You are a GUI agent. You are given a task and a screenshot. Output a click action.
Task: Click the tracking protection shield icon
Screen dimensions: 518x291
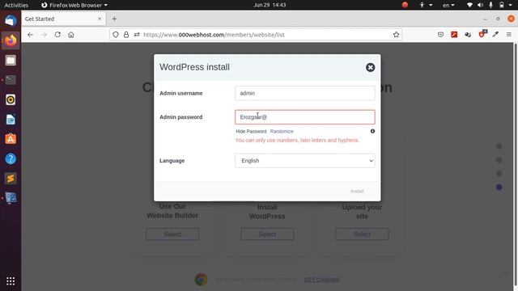coord(115,35)
